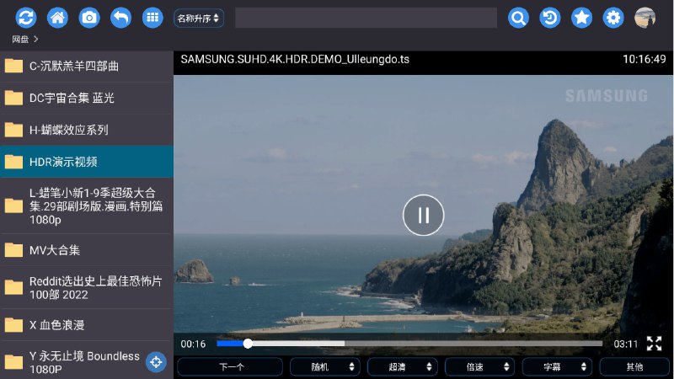The width and height of the screenshot is (674, 379).
Task: Toggle fullscreen for the video player
Action: pyautogui.click(x=654, y=344)
